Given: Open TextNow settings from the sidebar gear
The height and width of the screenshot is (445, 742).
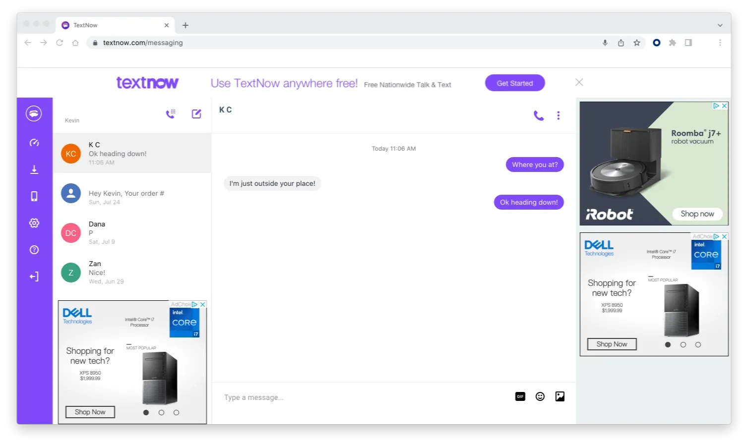Looking at the screenshot, I should [x=34, y=222].
